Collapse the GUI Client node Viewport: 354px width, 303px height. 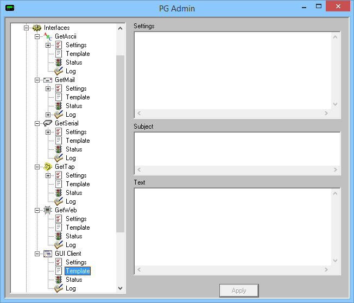[37, 254]
